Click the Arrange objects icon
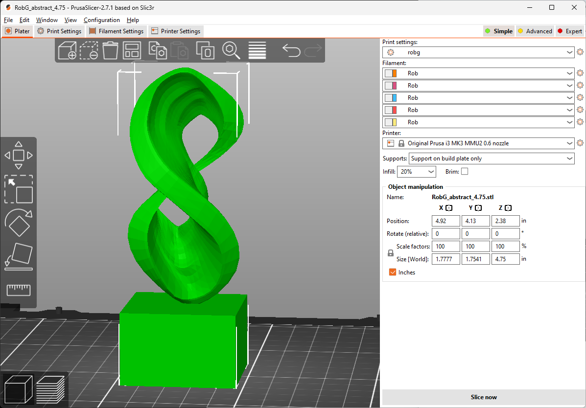This screenshot has width=586, height=408. point(132,50)
